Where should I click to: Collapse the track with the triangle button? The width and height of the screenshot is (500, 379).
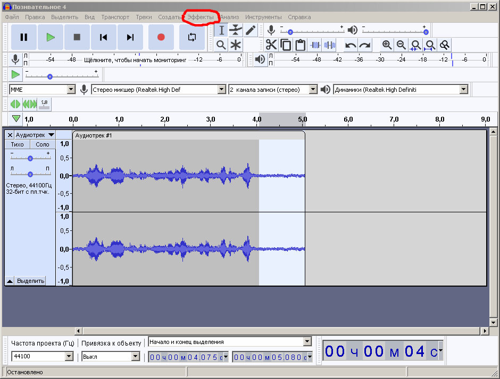click(x=10, y=281)
